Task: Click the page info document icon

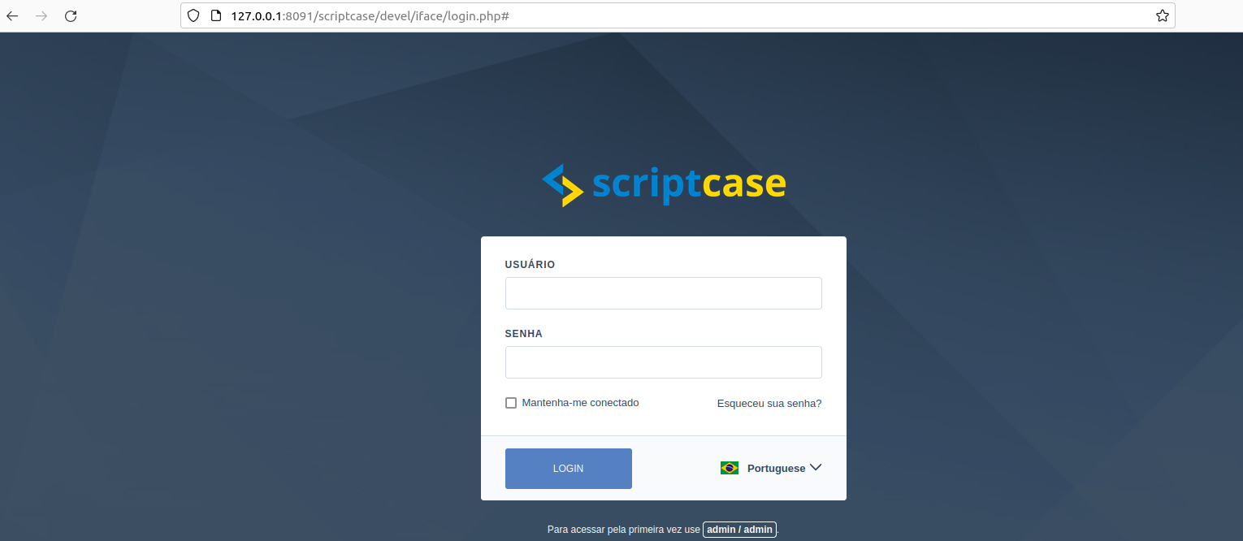Action: 215,15
